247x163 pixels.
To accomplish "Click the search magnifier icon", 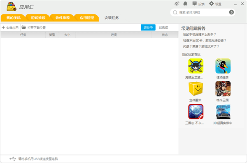I will click(175, 12).
